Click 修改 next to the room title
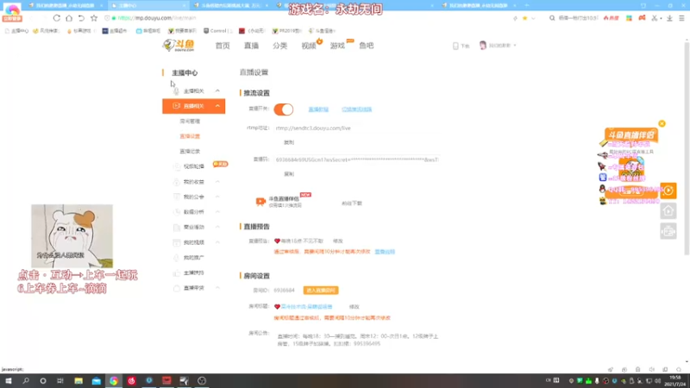The height and width of the screenshot is (388, 690). (x=354, y=307)
